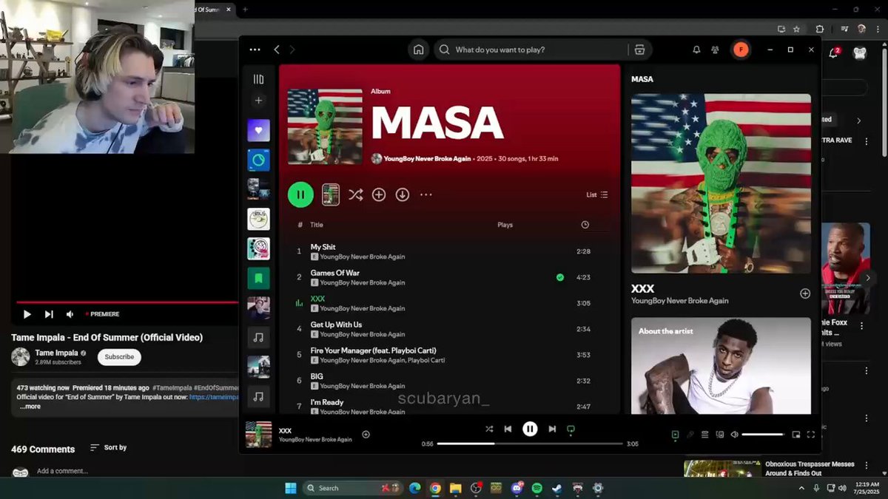Open the green bookmark Your Episodes item
Viewport: 888px width, 499px height.
click(258, 278)
